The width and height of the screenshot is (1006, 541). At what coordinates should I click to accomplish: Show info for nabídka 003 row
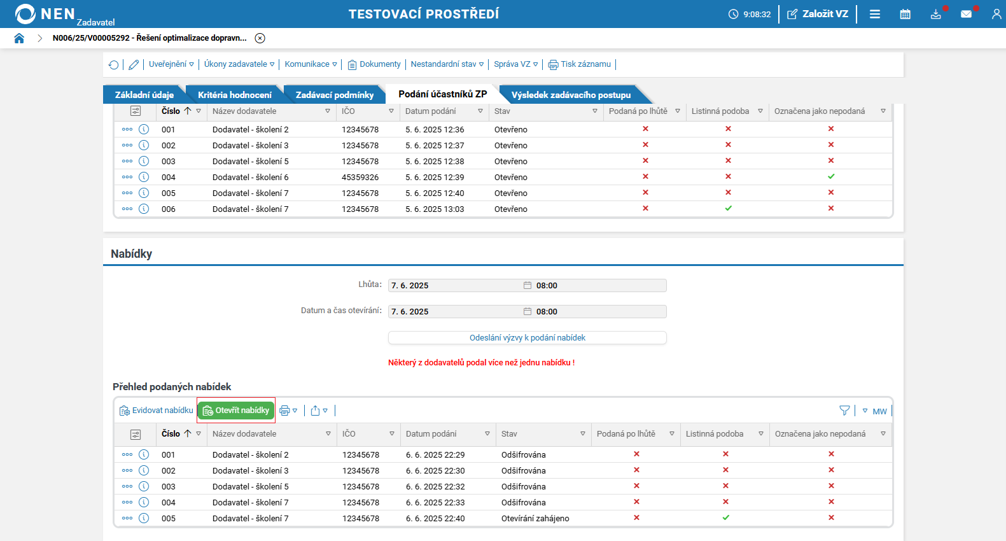(x=144, y=486)
